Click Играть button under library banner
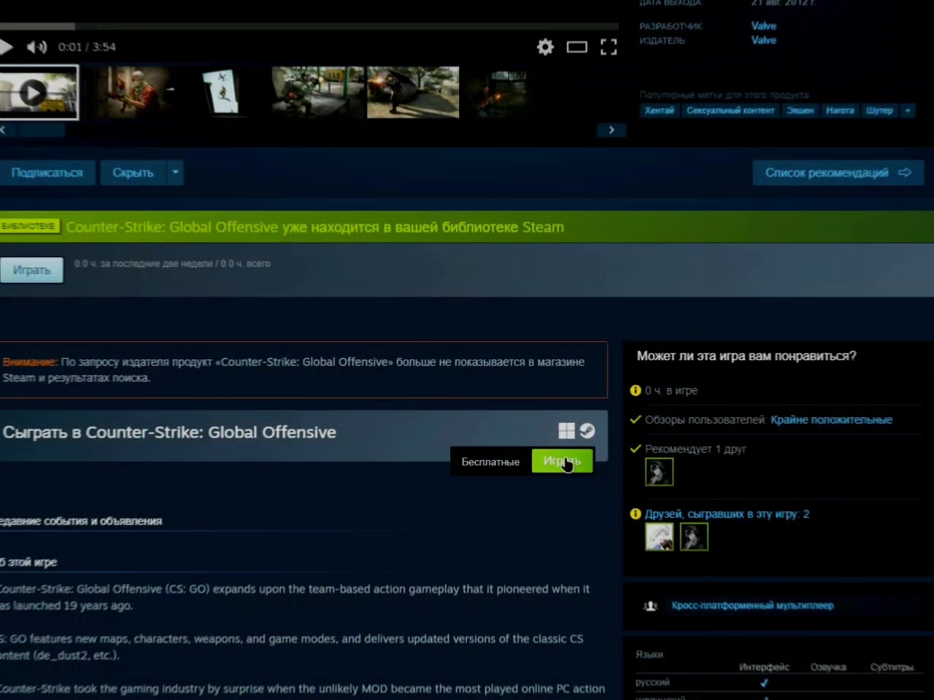Viewport: 934px width, 700px height. pos(31,270)
